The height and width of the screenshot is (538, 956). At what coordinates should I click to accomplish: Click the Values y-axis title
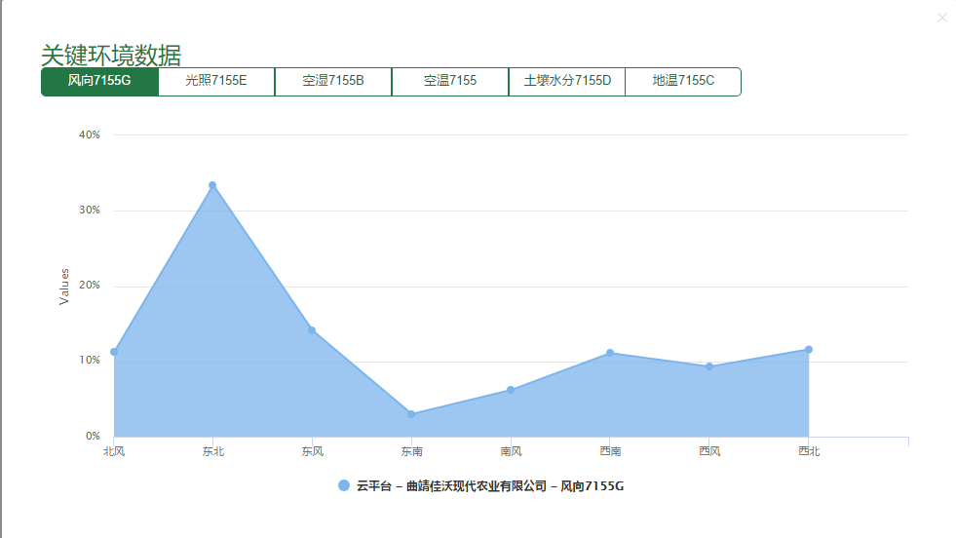tap(64, 287)
